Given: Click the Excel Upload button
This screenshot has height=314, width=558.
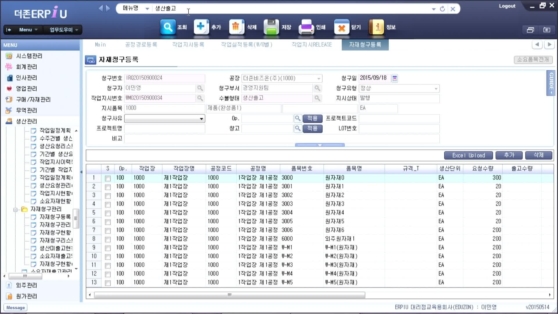Looking at the screenshot, I should click(468, 156).
